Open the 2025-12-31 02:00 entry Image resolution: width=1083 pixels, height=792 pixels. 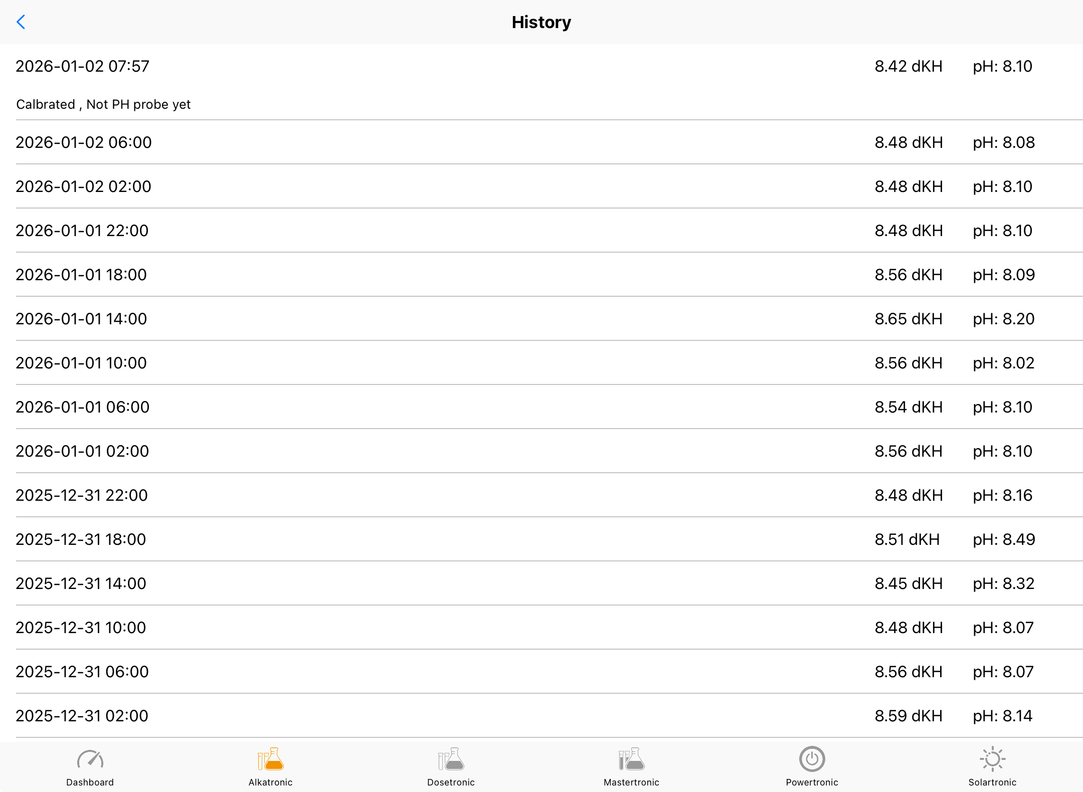pyautogui.click(x=82, y=716)
